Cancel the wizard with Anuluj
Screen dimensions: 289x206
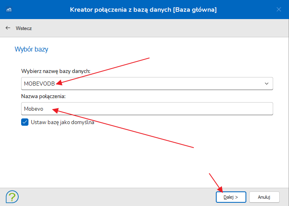click(x=264, y=197)
